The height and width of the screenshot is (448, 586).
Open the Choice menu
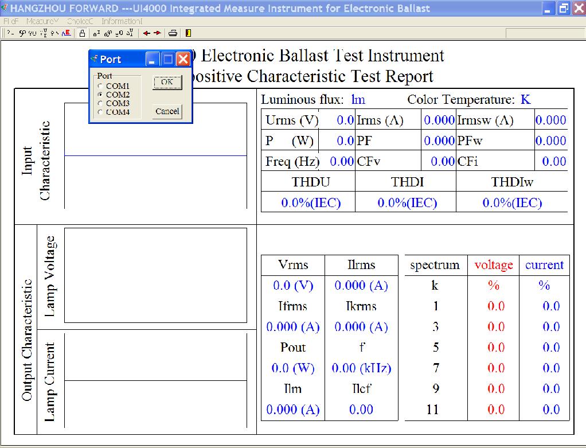(x=80, y=21)
